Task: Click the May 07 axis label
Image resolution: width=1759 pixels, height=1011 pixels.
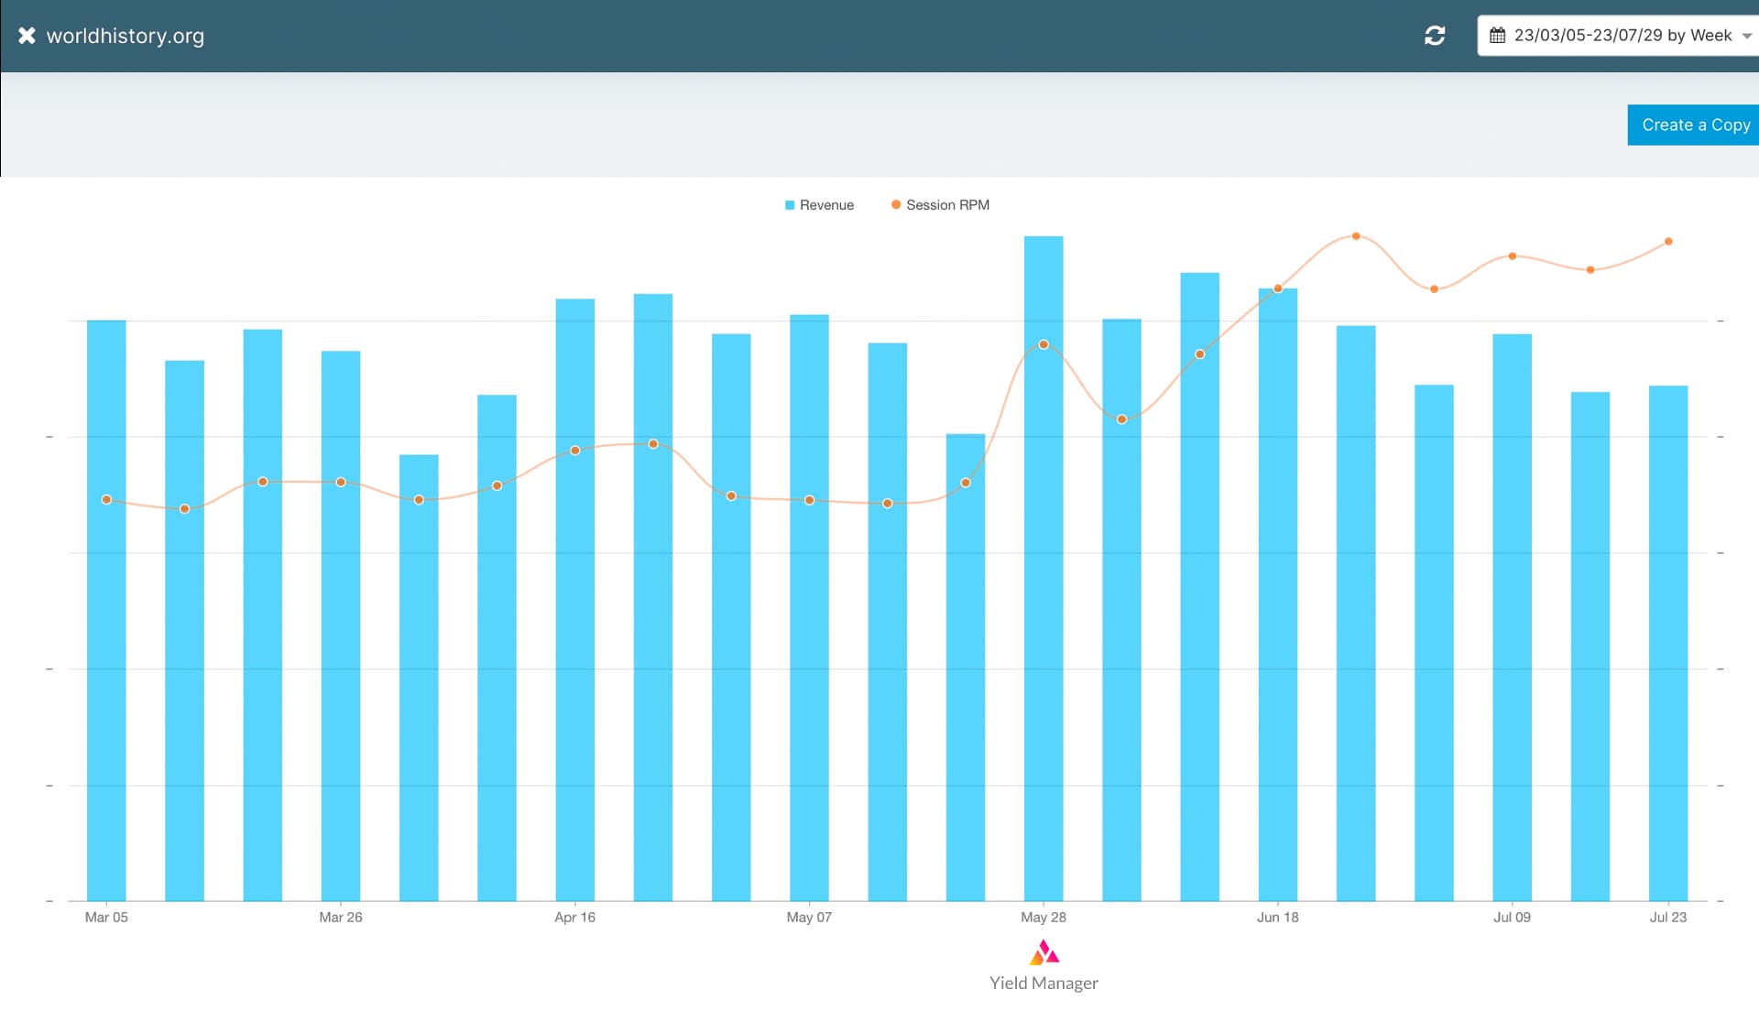Action: point(810,918)
